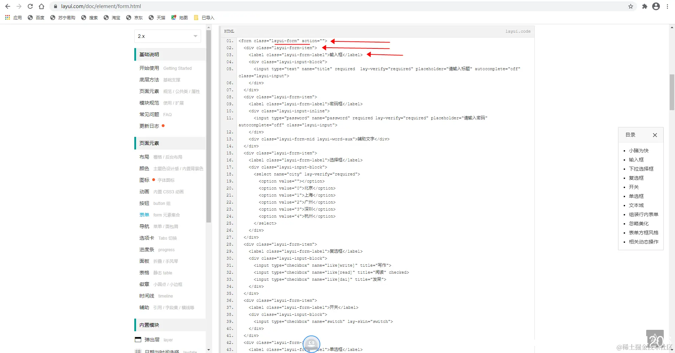Screen dimensions: 675x353
Task: Jump to 文本域 section
Action: 636,205
